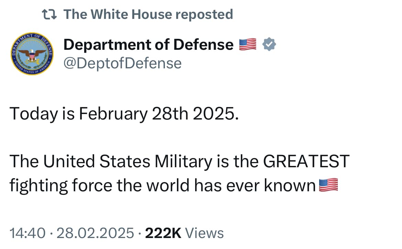The image size is (402, 249).
Task: Click the word "GREATEST" in the tweet
Action: pos(306,161)
